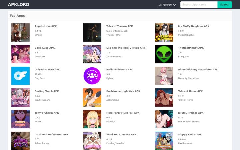The image size is (240, 150).
Task: Click the version text 99999
Action: (38, 74)
